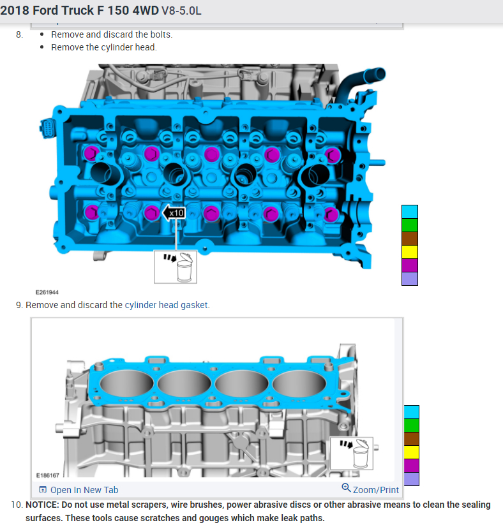503x532 pixels.
Task: Select the cyan swatch beside the gasket diagram
Action: point(412,412)
